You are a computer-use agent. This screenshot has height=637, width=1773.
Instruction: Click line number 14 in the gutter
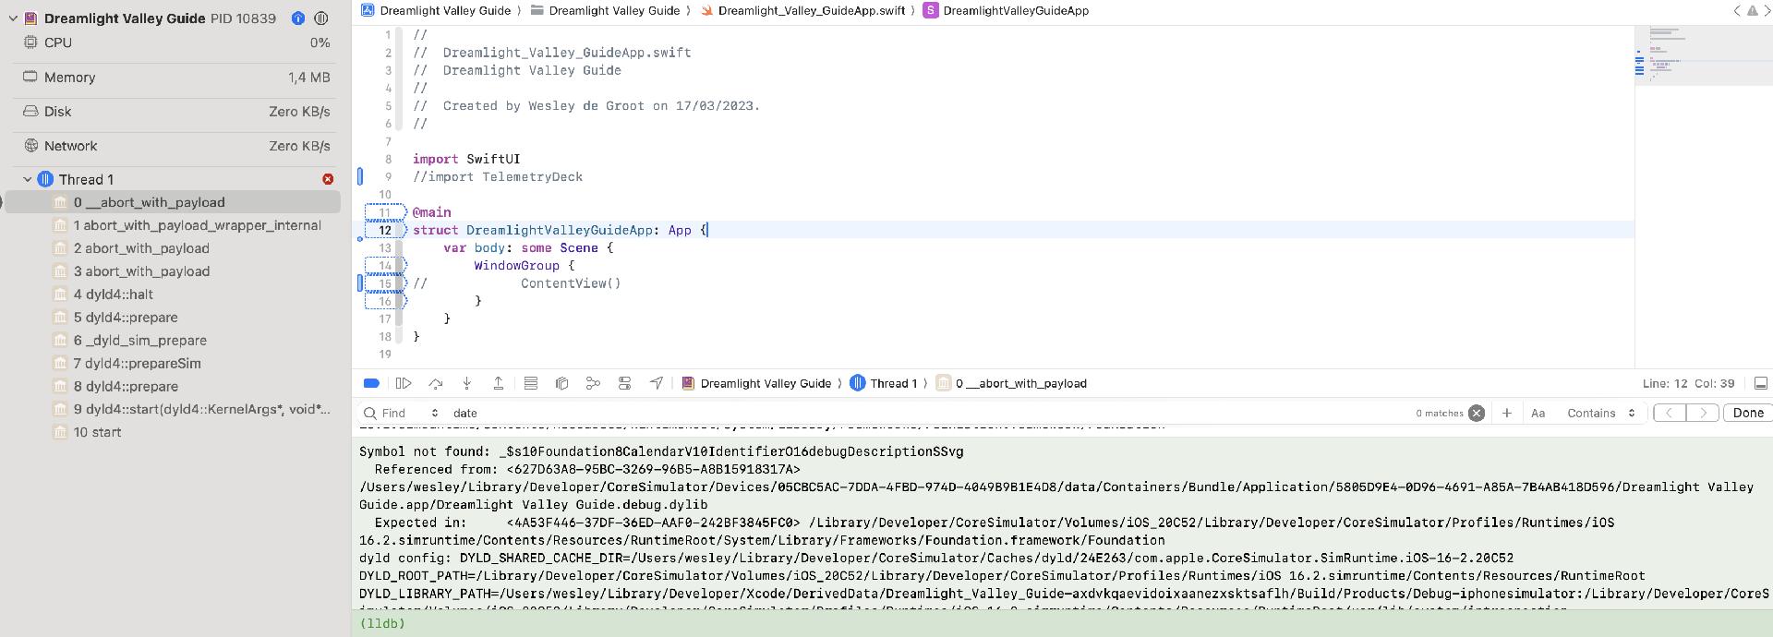click(x=385, y=266)
